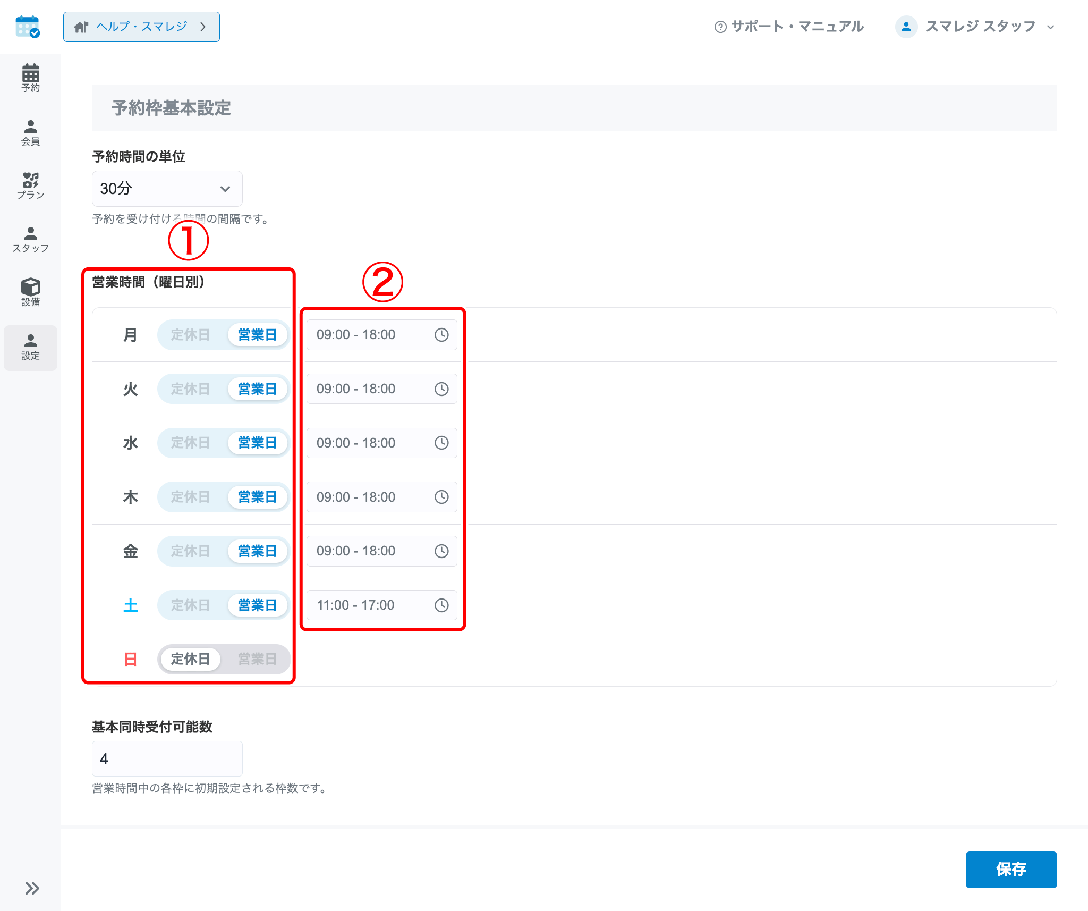
Task: Open 設備 equipment section in sidebar
Action: (x=30, y=292)
